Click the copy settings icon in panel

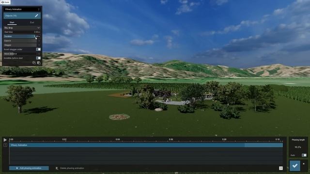(x=34, y=63)
